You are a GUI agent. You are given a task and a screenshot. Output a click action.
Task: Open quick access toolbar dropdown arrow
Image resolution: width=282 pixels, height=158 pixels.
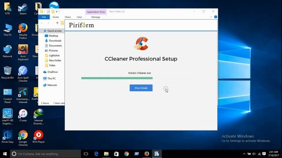point(57,11)
